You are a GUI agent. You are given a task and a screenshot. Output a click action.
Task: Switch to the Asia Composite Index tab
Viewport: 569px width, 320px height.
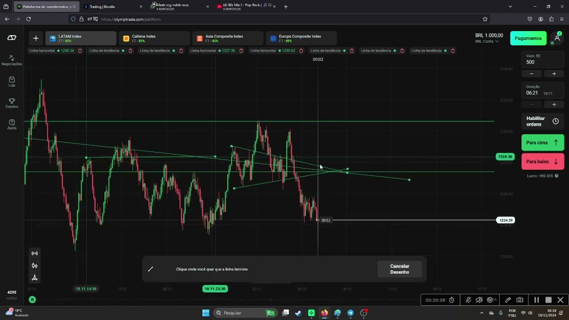tap(228, 38)
